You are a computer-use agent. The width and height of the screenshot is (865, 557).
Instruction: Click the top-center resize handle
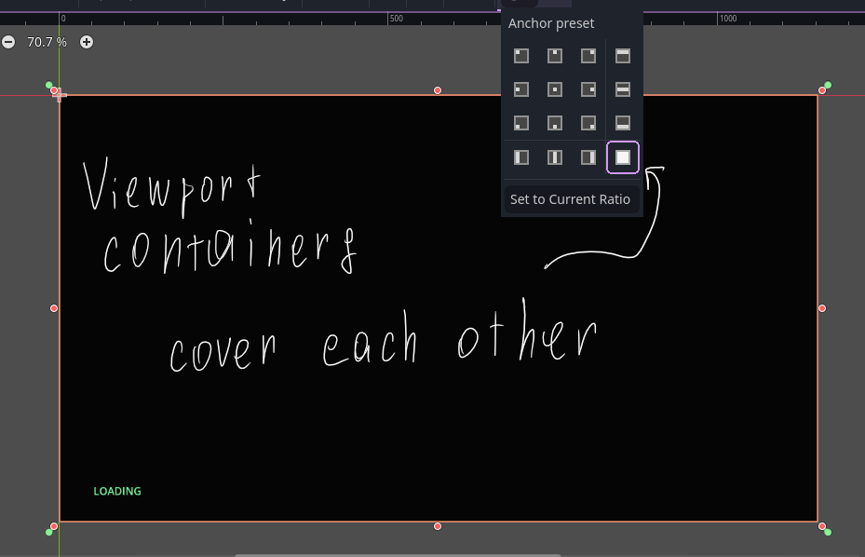(x=438, y=90)
